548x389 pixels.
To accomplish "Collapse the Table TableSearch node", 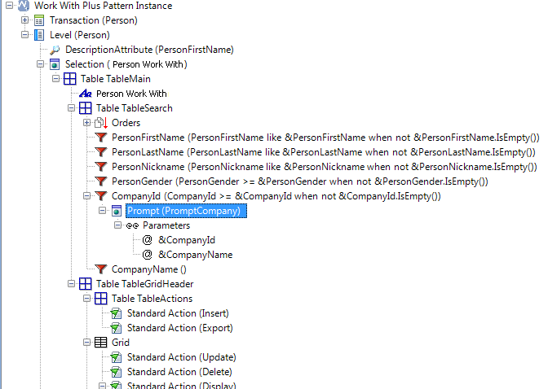I will 72,108.
